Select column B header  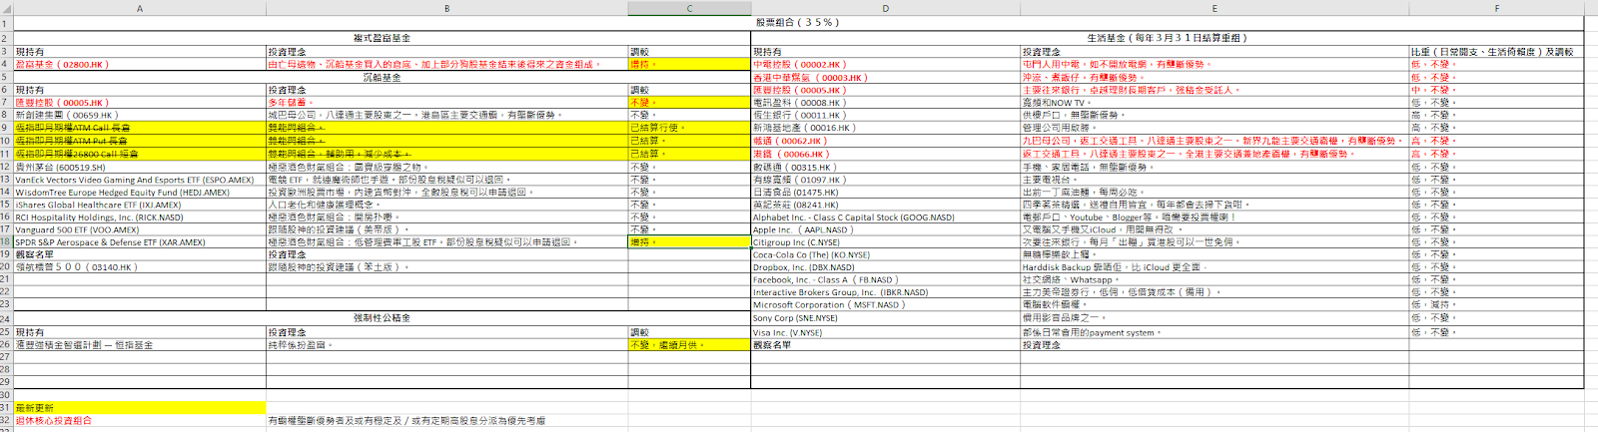[446, 8]
